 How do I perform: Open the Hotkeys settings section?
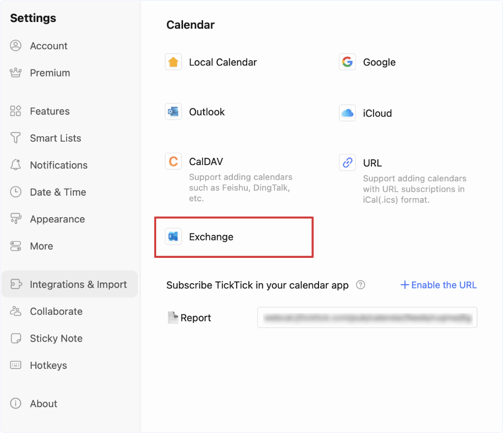click(x=70, y=365)
